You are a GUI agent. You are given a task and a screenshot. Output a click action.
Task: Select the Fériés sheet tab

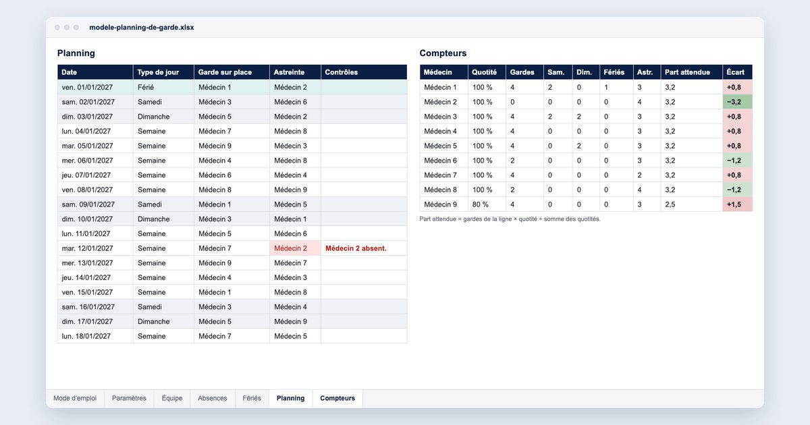(x=252, y=399)
